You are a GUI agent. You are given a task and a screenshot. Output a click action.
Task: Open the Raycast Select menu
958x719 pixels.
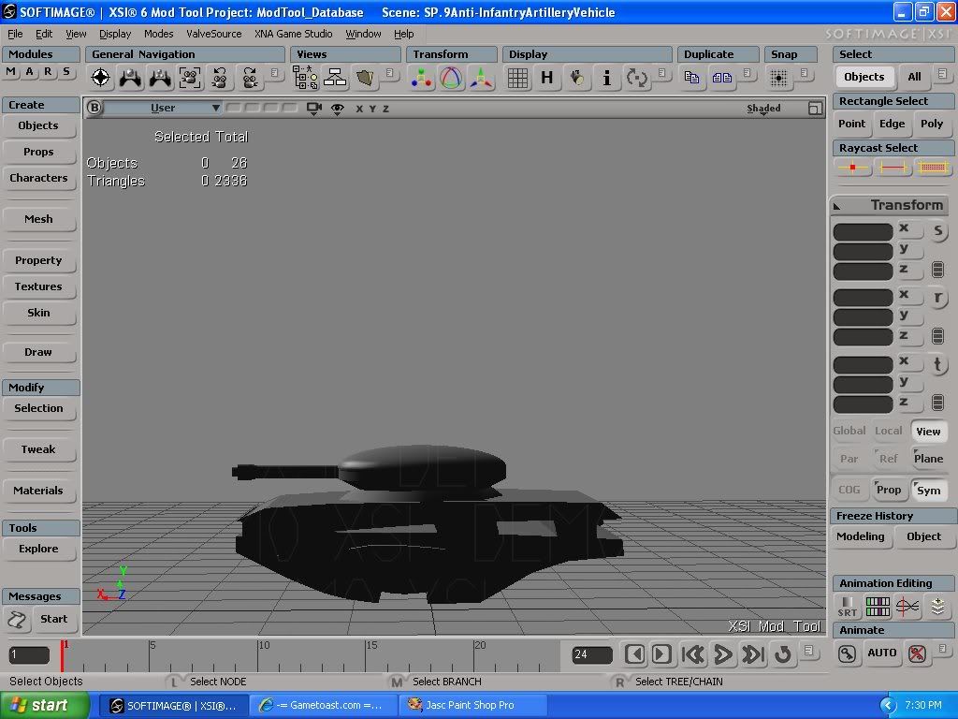tap(893, 148)
